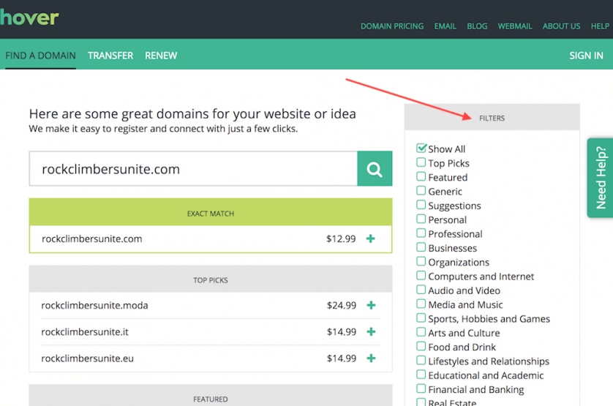
Task: Click the magnifying glass search button
Action: (x=375, y=168)
